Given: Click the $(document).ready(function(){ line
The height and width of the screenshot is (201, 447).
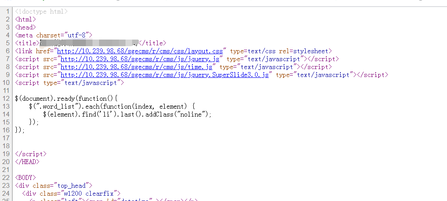Looking at the screenshot, I should pos(66,99).
